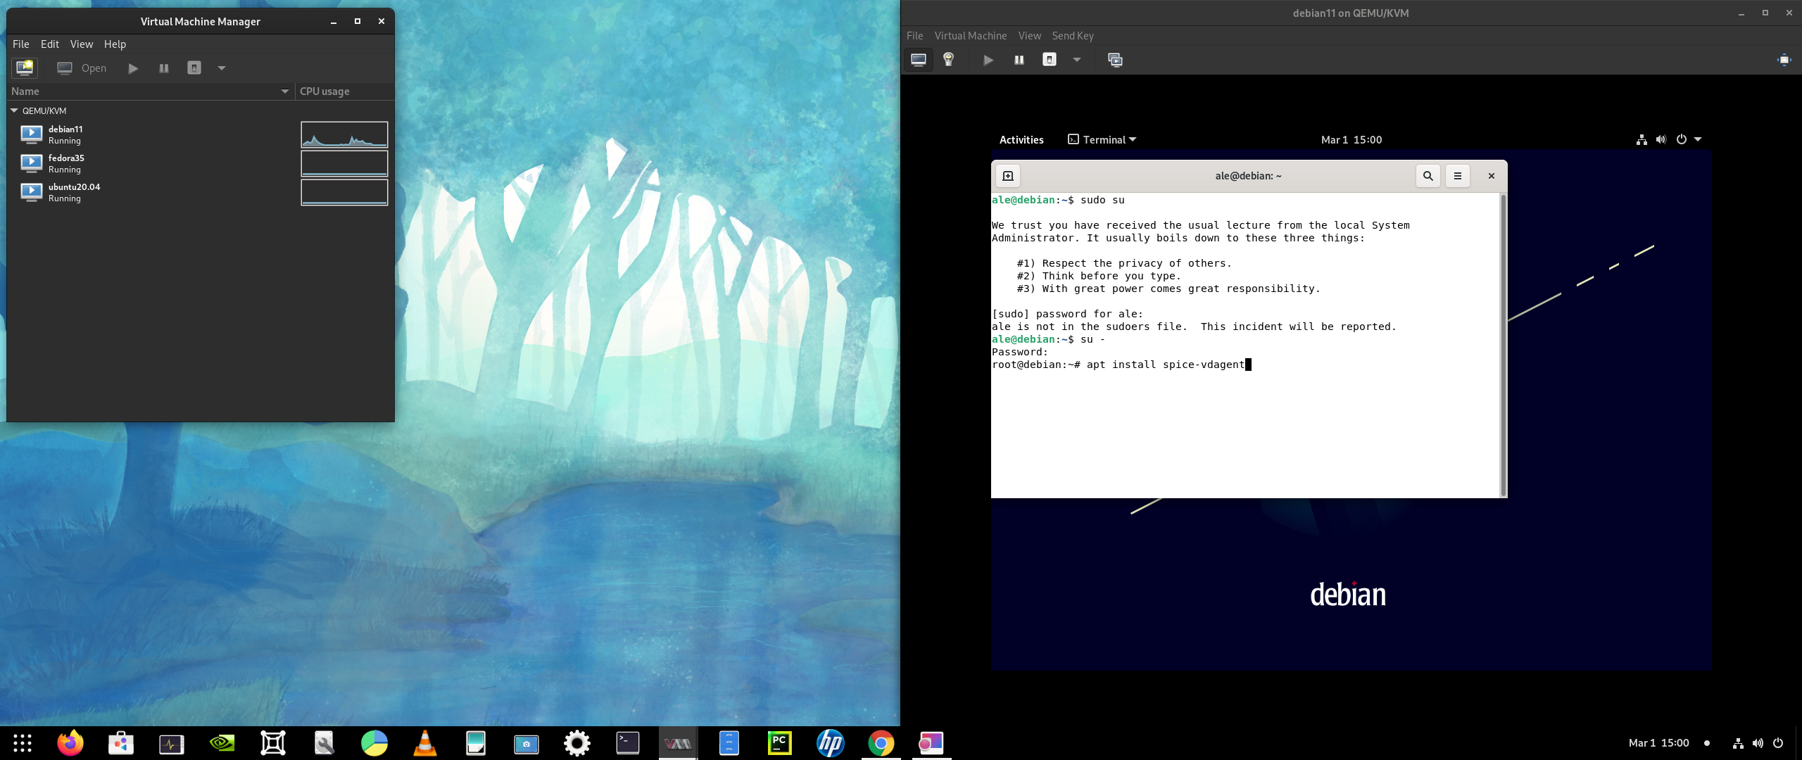The image size is (1802, 760).
Task: Open new tab in guest terminal
Action: 1007,176
